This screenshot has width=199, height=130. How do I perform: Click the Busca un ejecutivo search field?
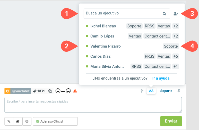124,13
